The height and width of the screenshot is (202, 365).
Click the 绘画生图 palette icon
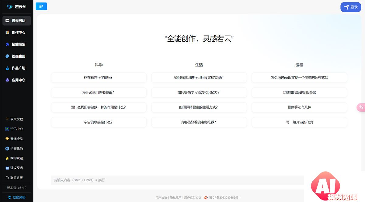(x=7, y=56)
